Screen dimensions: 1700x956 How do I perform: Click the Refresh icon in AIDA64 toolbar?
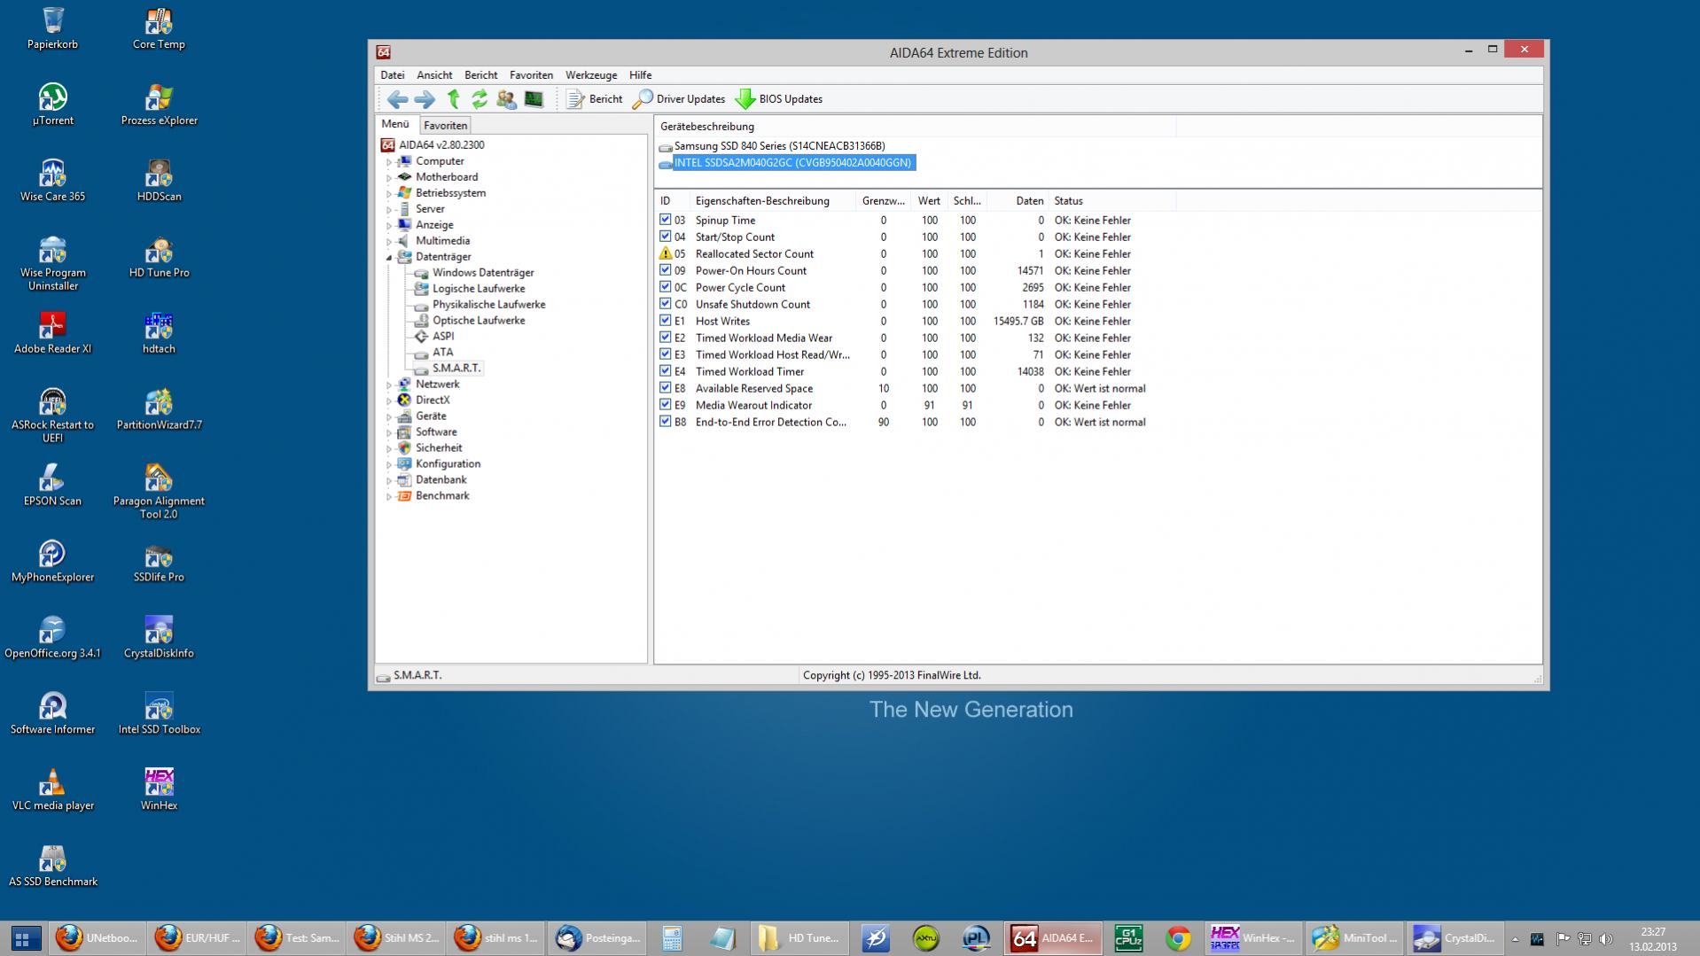480,99
